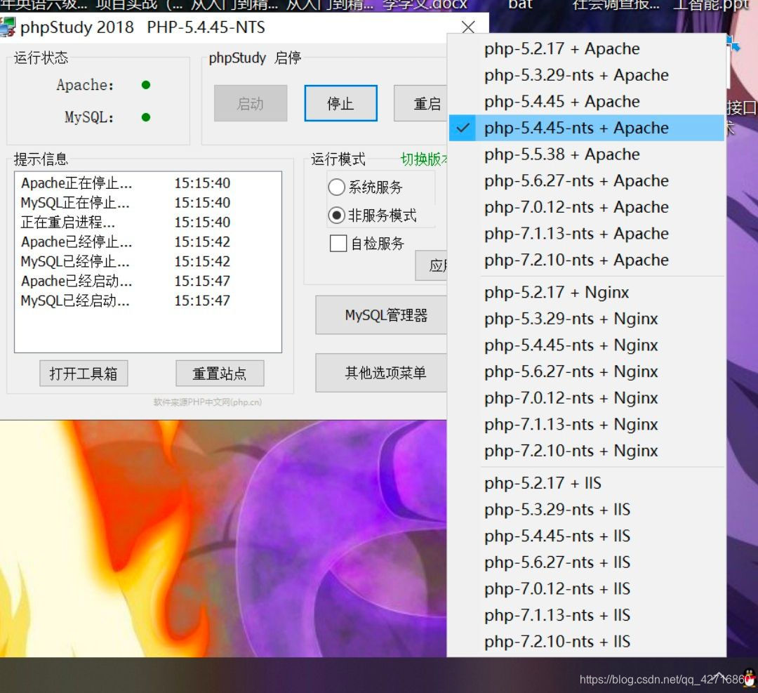
Task: Select php-7.2.10-nts + Nginx from the menu
Action: pyautogui.click(x=569, y=451)
